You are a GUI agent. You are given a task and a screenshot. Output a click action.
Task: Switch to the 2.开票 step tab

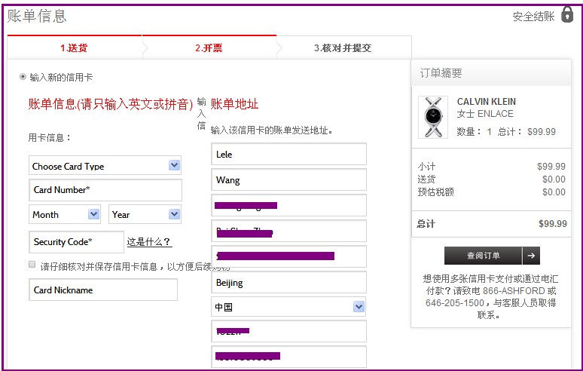209,48
